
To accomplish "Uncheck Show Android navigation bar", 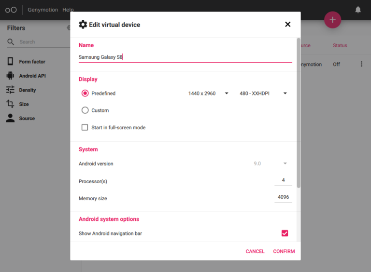I will [x=285, y=233].
